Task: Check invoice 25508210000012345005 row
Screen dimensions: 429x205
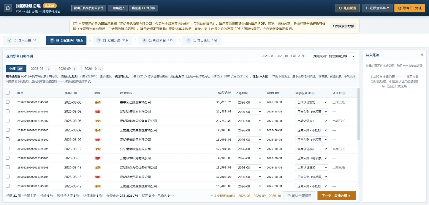Action: (x=8, y=167)
